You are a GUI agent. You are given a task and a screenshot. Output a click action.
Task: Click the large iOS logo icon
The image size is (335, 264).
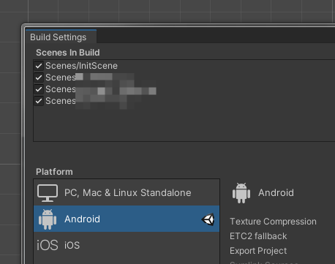(x=48, y=245)
